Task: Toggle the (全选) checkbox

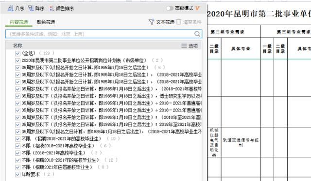Action: (x=17, y=53)
